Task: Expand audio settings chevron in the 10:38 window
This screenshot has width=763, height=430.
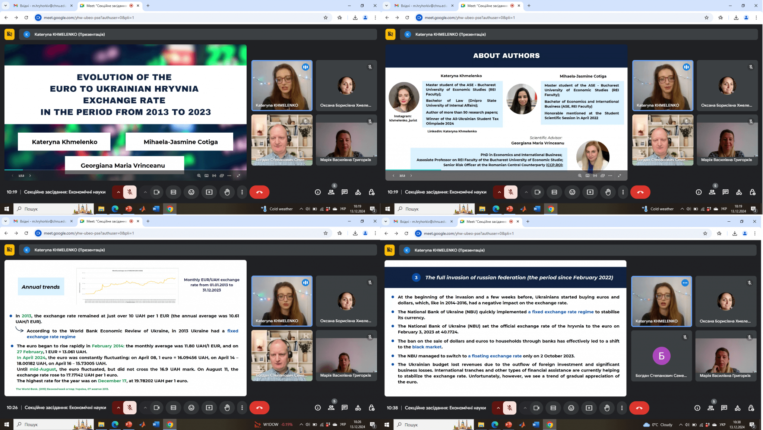Action: tap(498, 408)
